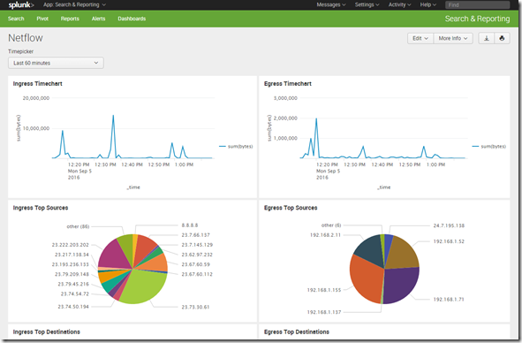This screenshot has width=522, height=343.
Task: Click the 24.7.195.138 label
Action: pyautogui.click(x=449, y=225)
